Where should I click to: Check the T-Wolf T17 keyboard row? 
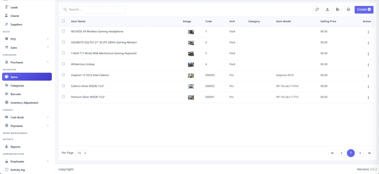point(63,53)
